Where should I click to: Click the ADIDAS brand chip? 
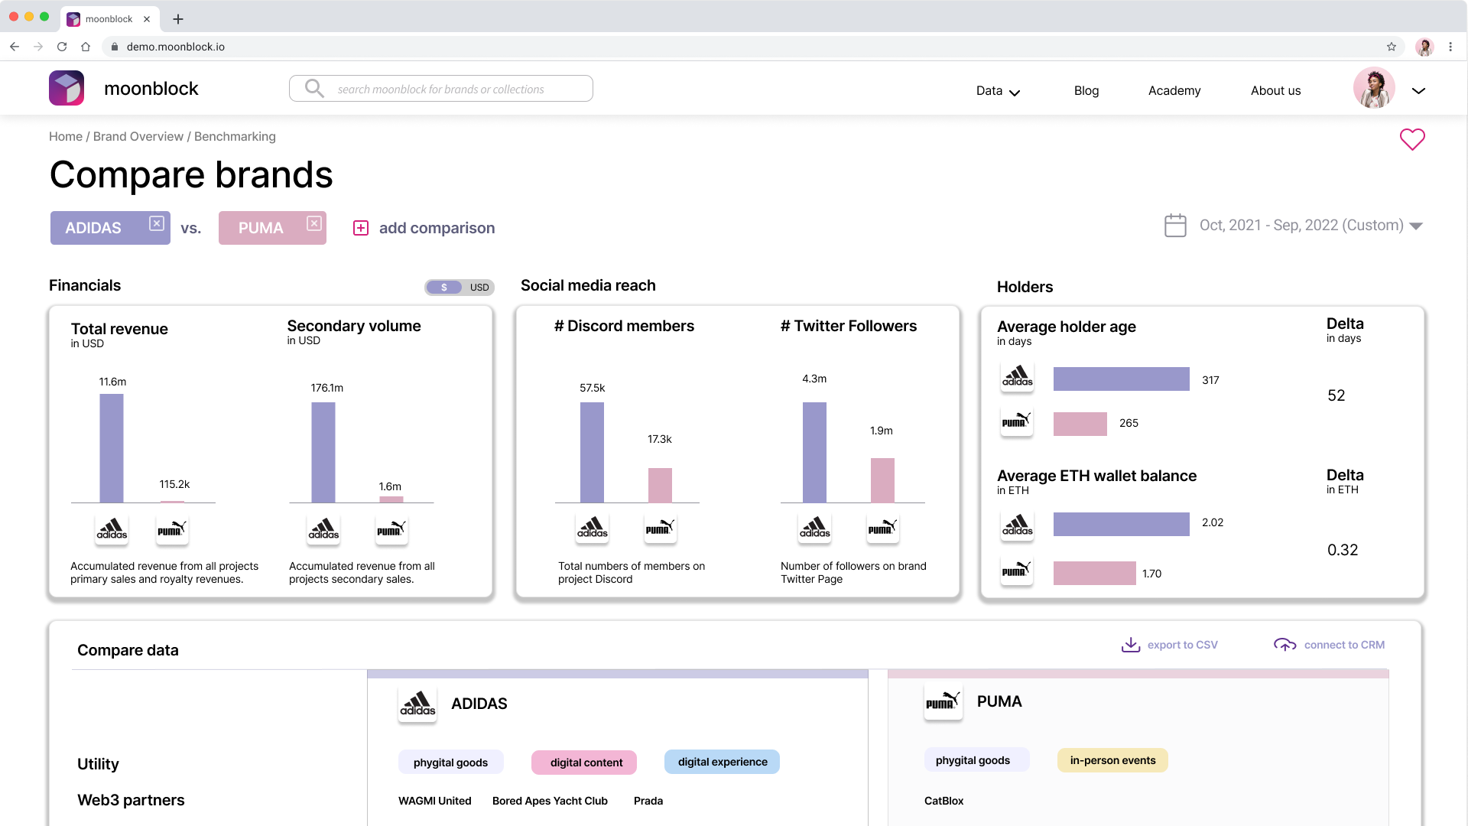click(110, 228)
